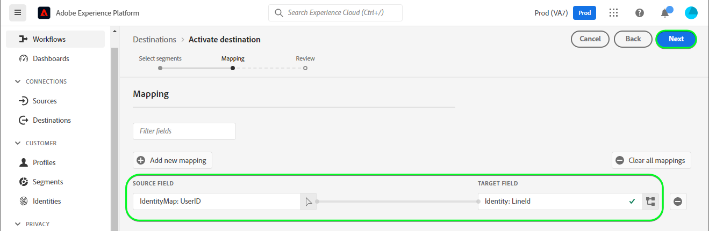The image size is (709, 231).
Task: Go to Select segments step
Action: click(x=160, y=68)
